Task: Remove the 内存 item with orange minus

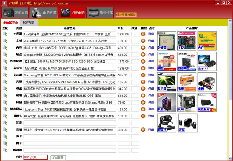Action: pos(143,48)
